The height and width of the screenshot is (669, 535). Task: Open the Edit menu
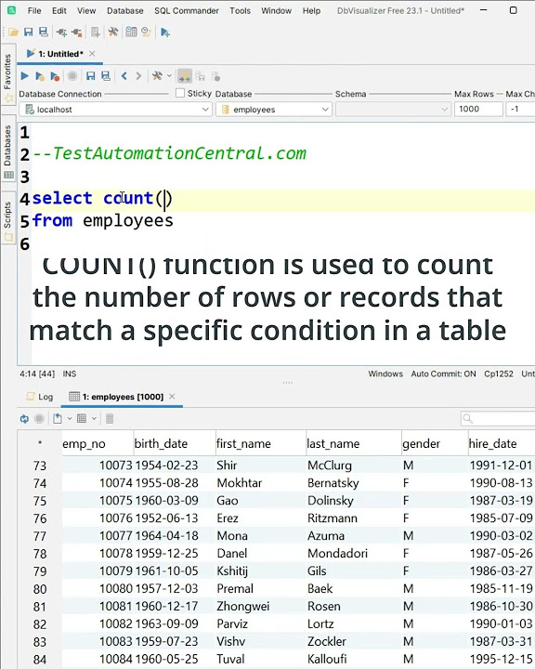pos(59,10)
